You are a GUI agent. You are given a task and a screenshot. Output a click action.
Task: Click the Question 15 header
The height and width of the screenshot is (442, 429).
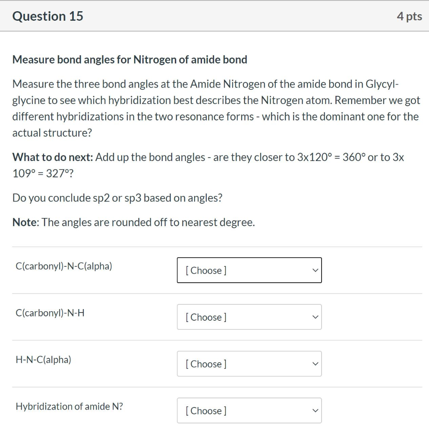pyautogui.click(x=47, y=16)
